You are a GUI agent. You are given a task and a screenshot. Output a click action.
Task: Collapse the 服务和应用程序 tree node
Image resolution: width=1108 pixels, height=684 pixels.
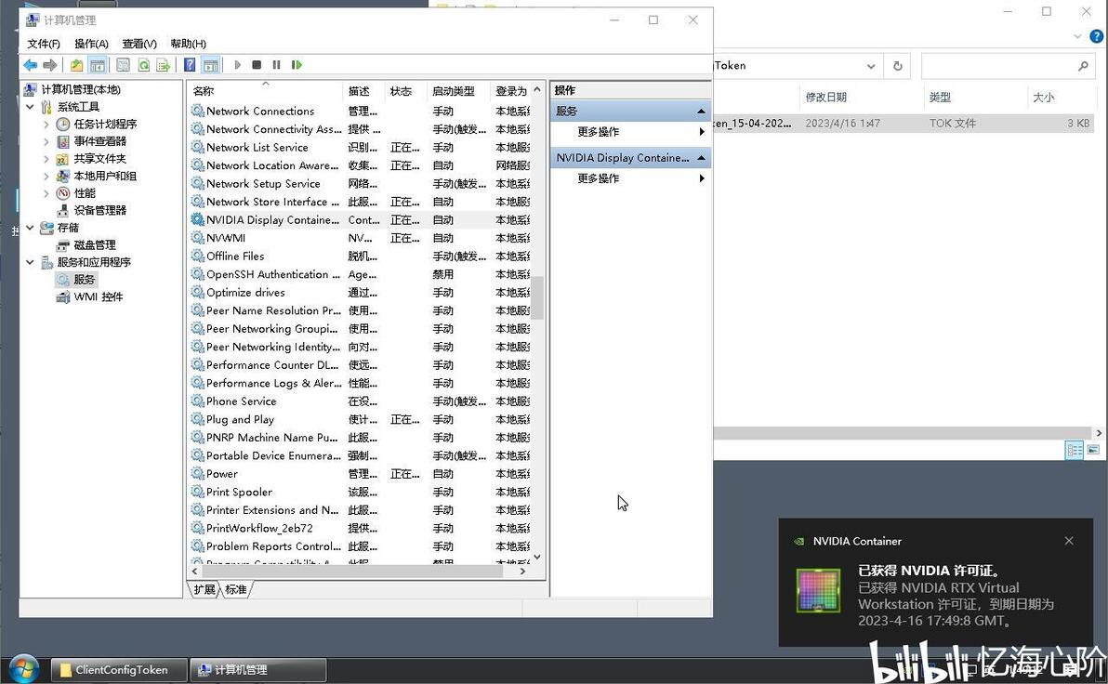(31, 262)
